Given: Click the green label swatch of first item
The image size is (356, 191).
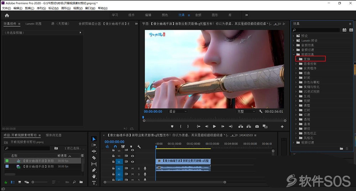Looking at the screenshot, I should 7,161.
